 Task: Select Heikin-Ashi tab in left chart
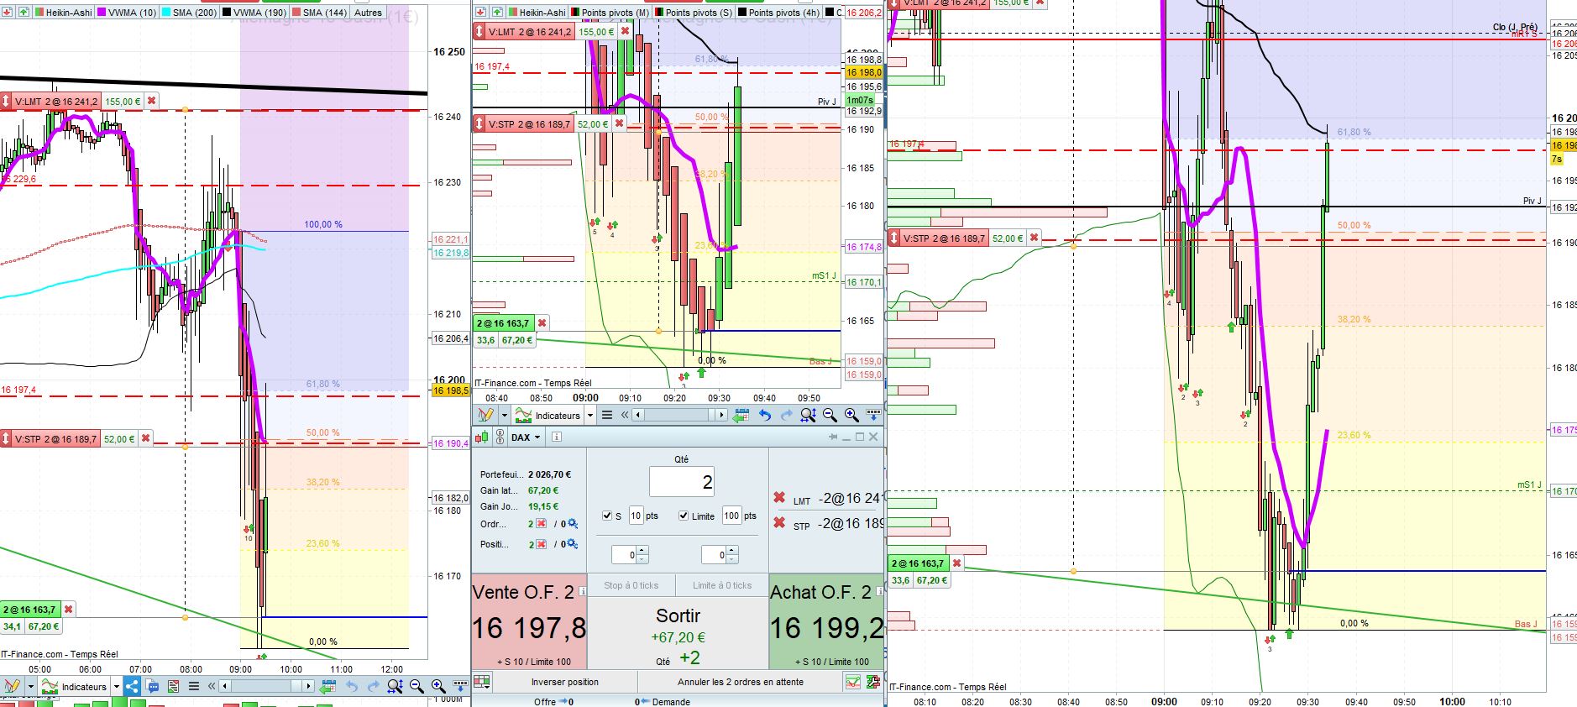click(x=63, y=13)
